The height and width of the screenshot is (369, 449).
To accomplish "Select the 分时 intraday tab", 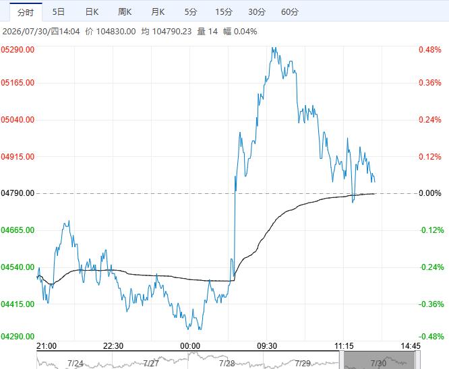I will pos(26,12).
